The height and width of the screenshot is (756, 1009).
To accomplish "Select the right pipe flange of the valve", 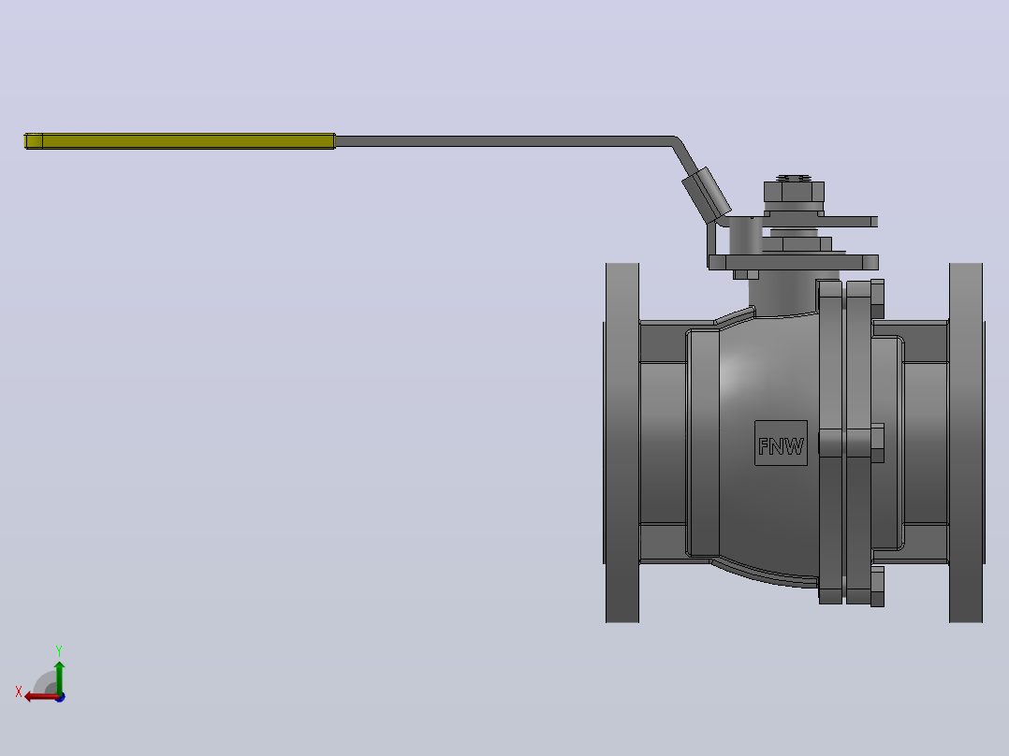I will pyautogui.click(x=966, y=443).
